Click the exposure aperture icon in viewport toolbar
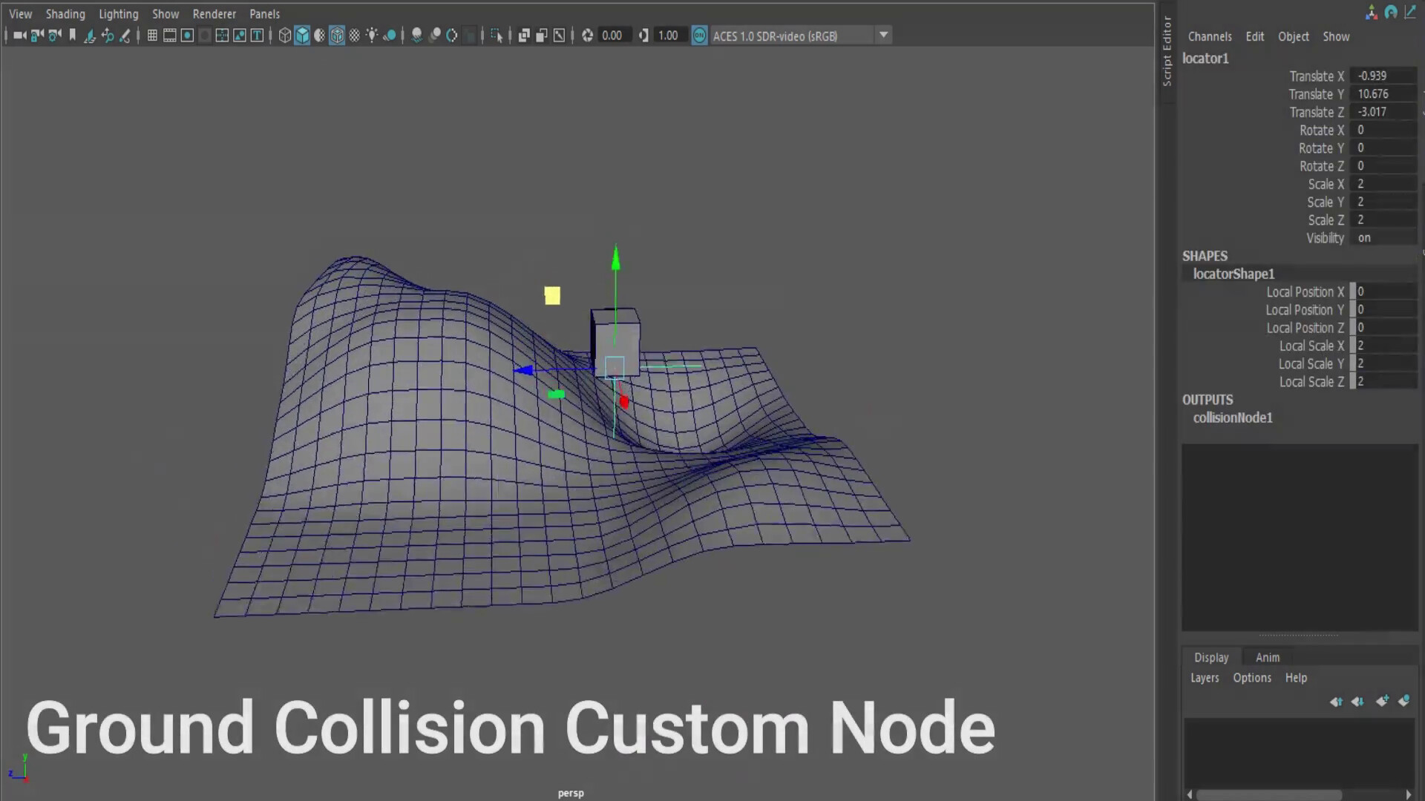The width and height of the screenshot is (1425, 801). (586, 35)
